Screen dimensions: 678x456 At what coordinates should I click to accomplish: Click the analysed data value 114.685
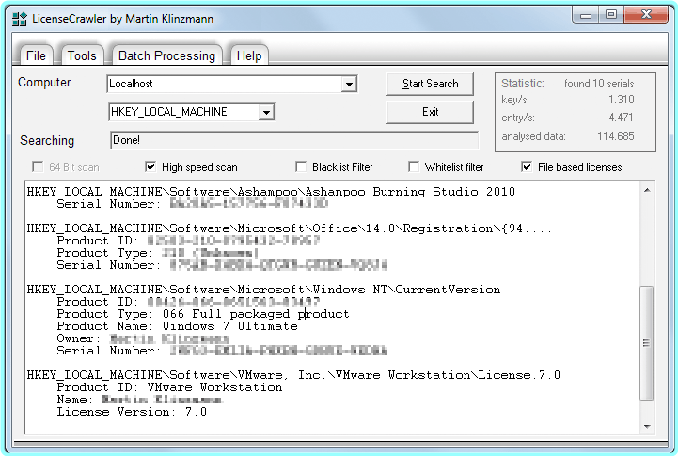pos(616,136)
